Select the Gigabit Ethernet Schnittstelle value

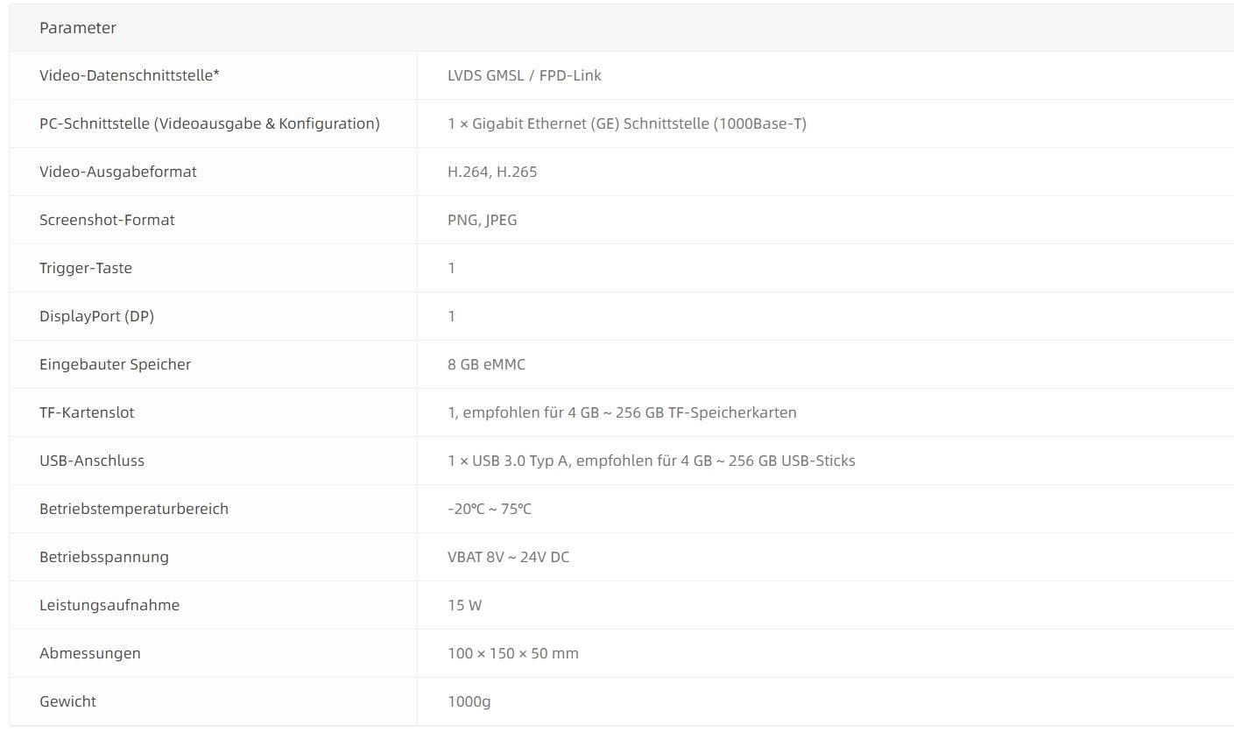click(626, 123)
